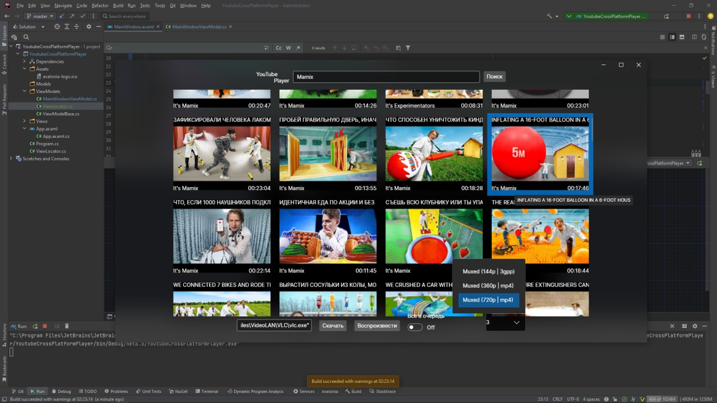This screenshot has height=403, width=717.
Task: Toggle whole words W in find bar
Action: [288, 48]
